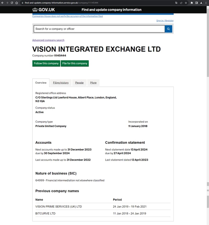The width and height of the screenshot is (209, 225).
Task: Click Follow this company button
Action: [x=46, y=64]
